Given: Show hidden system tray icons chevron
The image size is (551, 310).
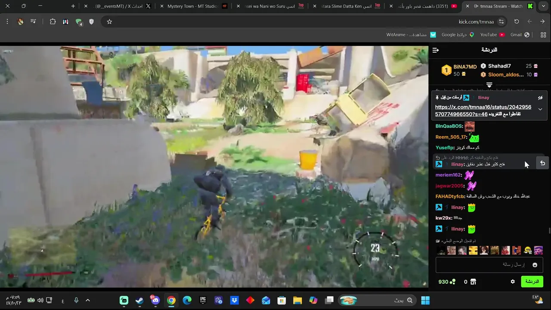Looking at the screenshot, I should (88, 300).
